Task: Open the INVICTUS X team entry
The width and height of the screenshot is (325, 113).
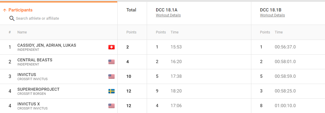Action: [x=29, y=104]
